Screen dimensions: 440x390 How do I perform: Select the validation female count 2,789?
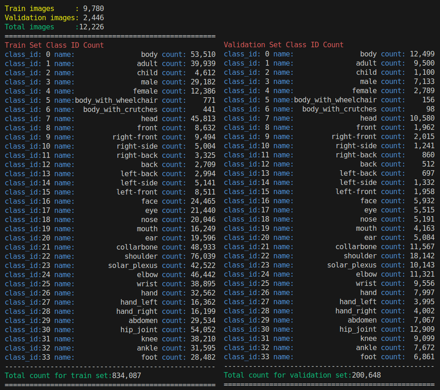point(424,91)
